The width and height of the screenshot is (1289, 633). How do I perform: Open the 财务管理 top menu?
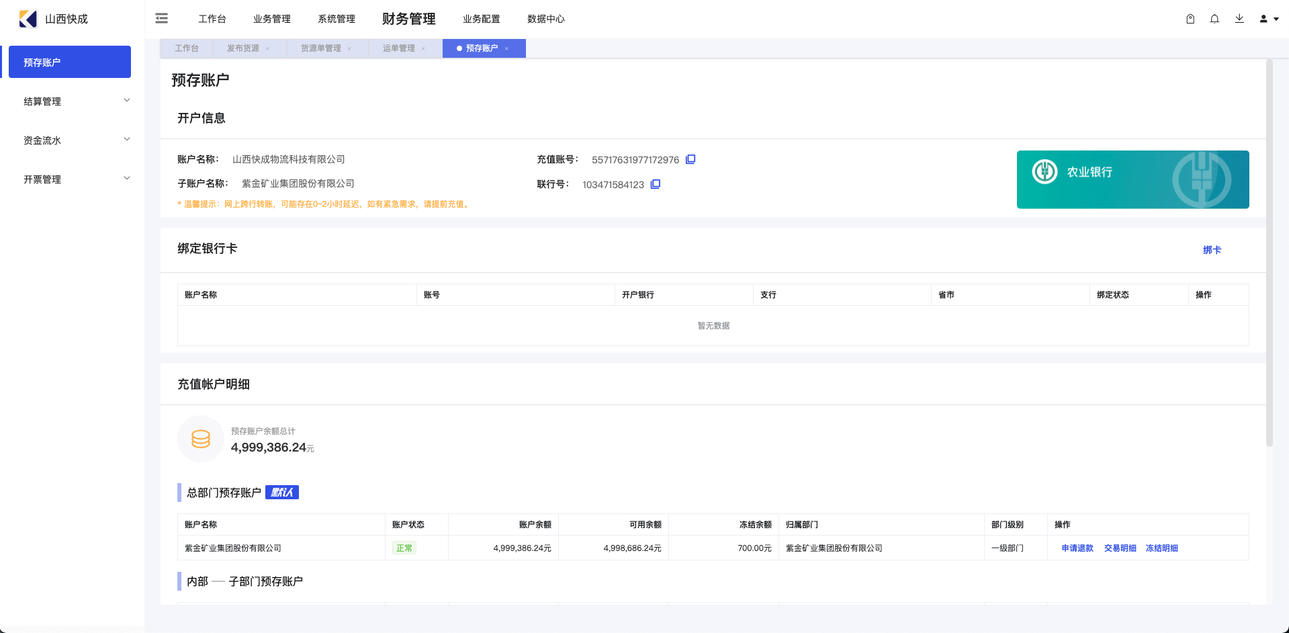pyautogui.click(x=409, y=19)
